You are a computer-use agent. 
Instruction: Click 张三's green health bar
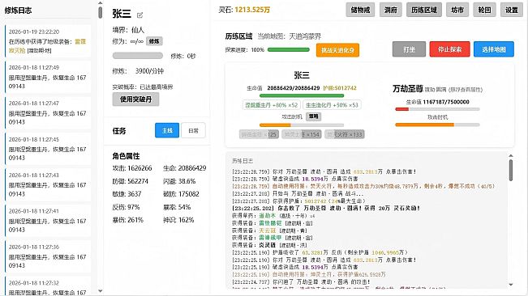point(302,95)
